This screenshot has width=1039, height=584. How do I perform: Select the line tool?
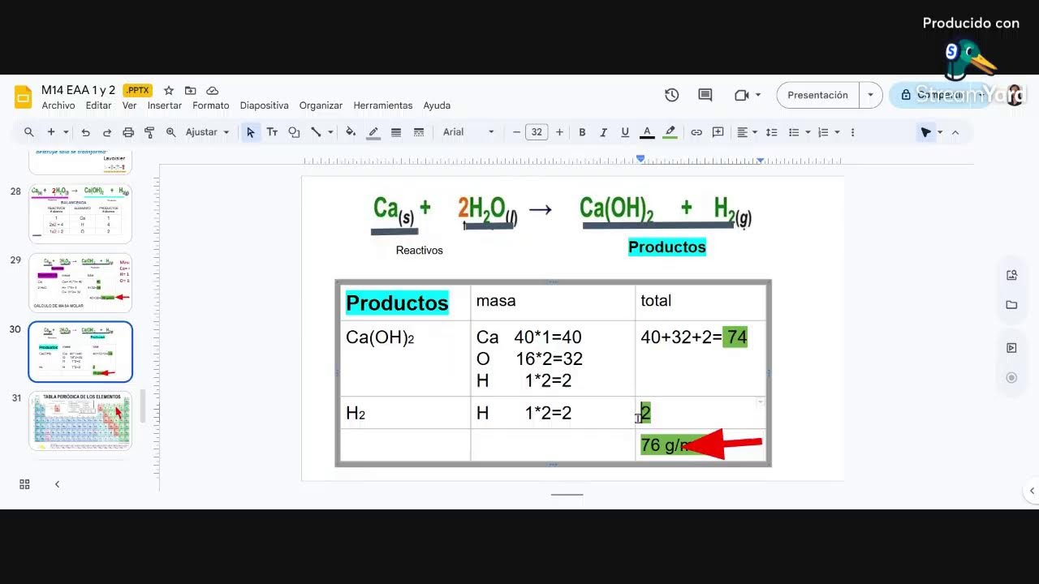316,132
